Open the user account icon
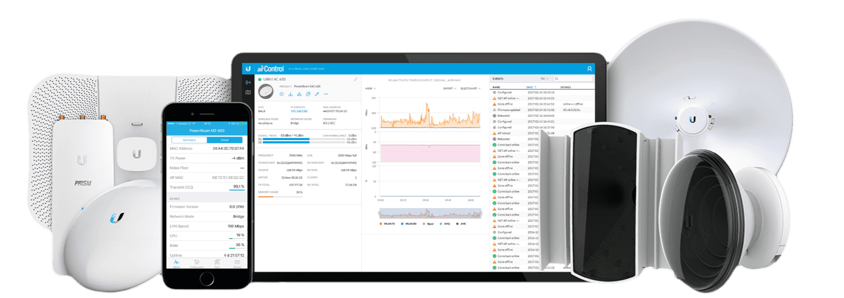 coord(589,69)
